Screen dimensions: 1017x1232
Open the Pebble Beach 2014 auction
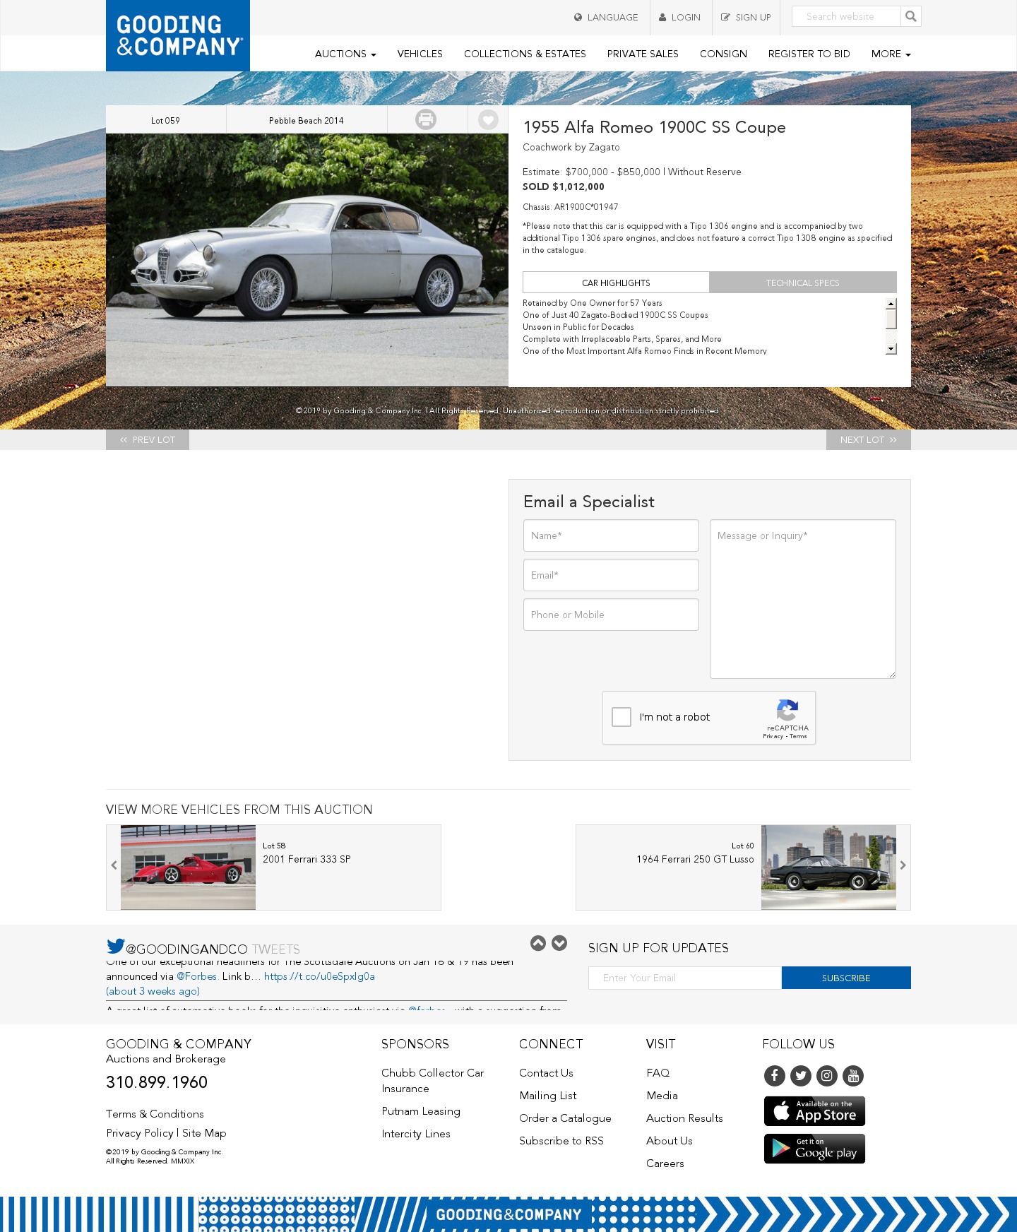[x=307, y=120]
